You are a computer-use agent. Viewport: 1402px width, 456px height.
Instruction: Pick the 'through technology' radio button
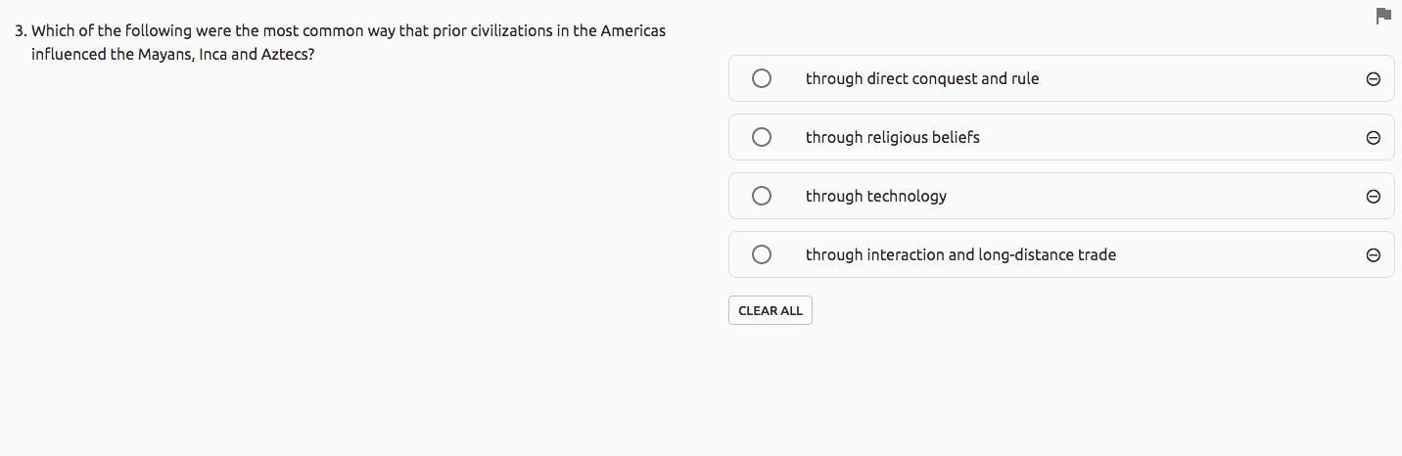point(762,196)
